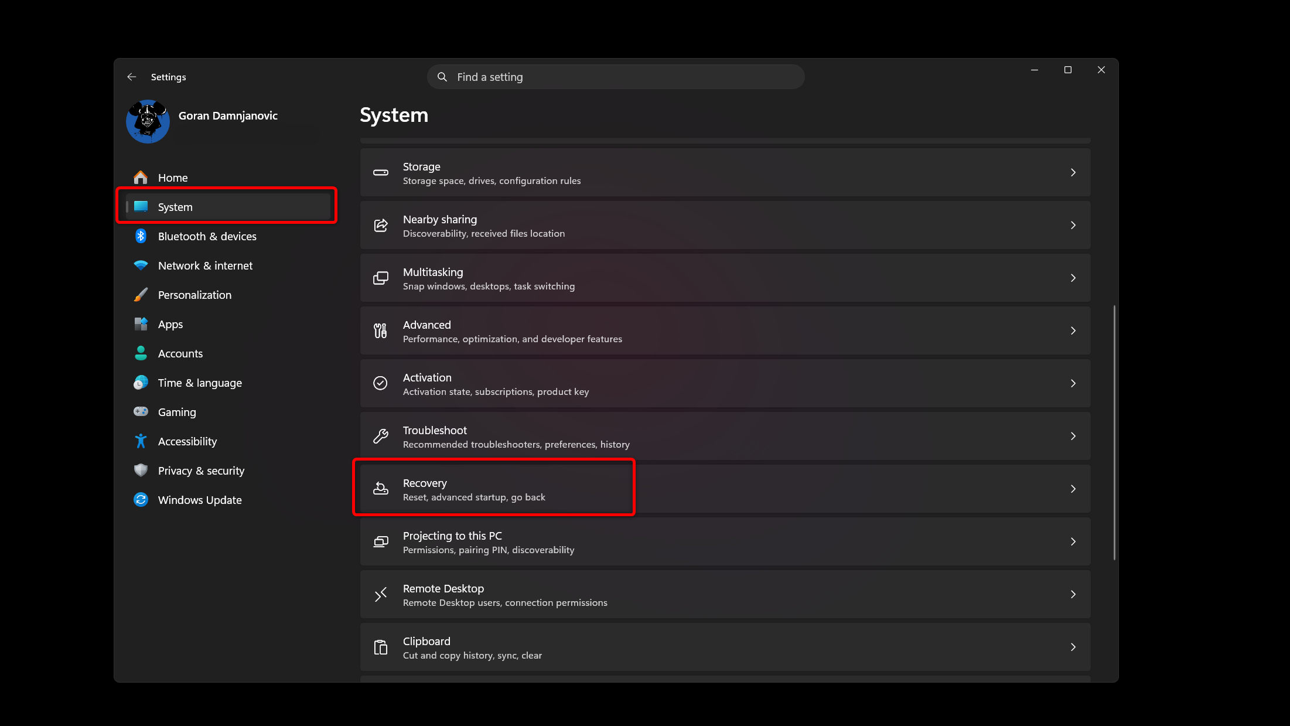Select Windows Update label in sidebar
The width and height of the screenshot is (1290, 726).
(x=200, y=500)
